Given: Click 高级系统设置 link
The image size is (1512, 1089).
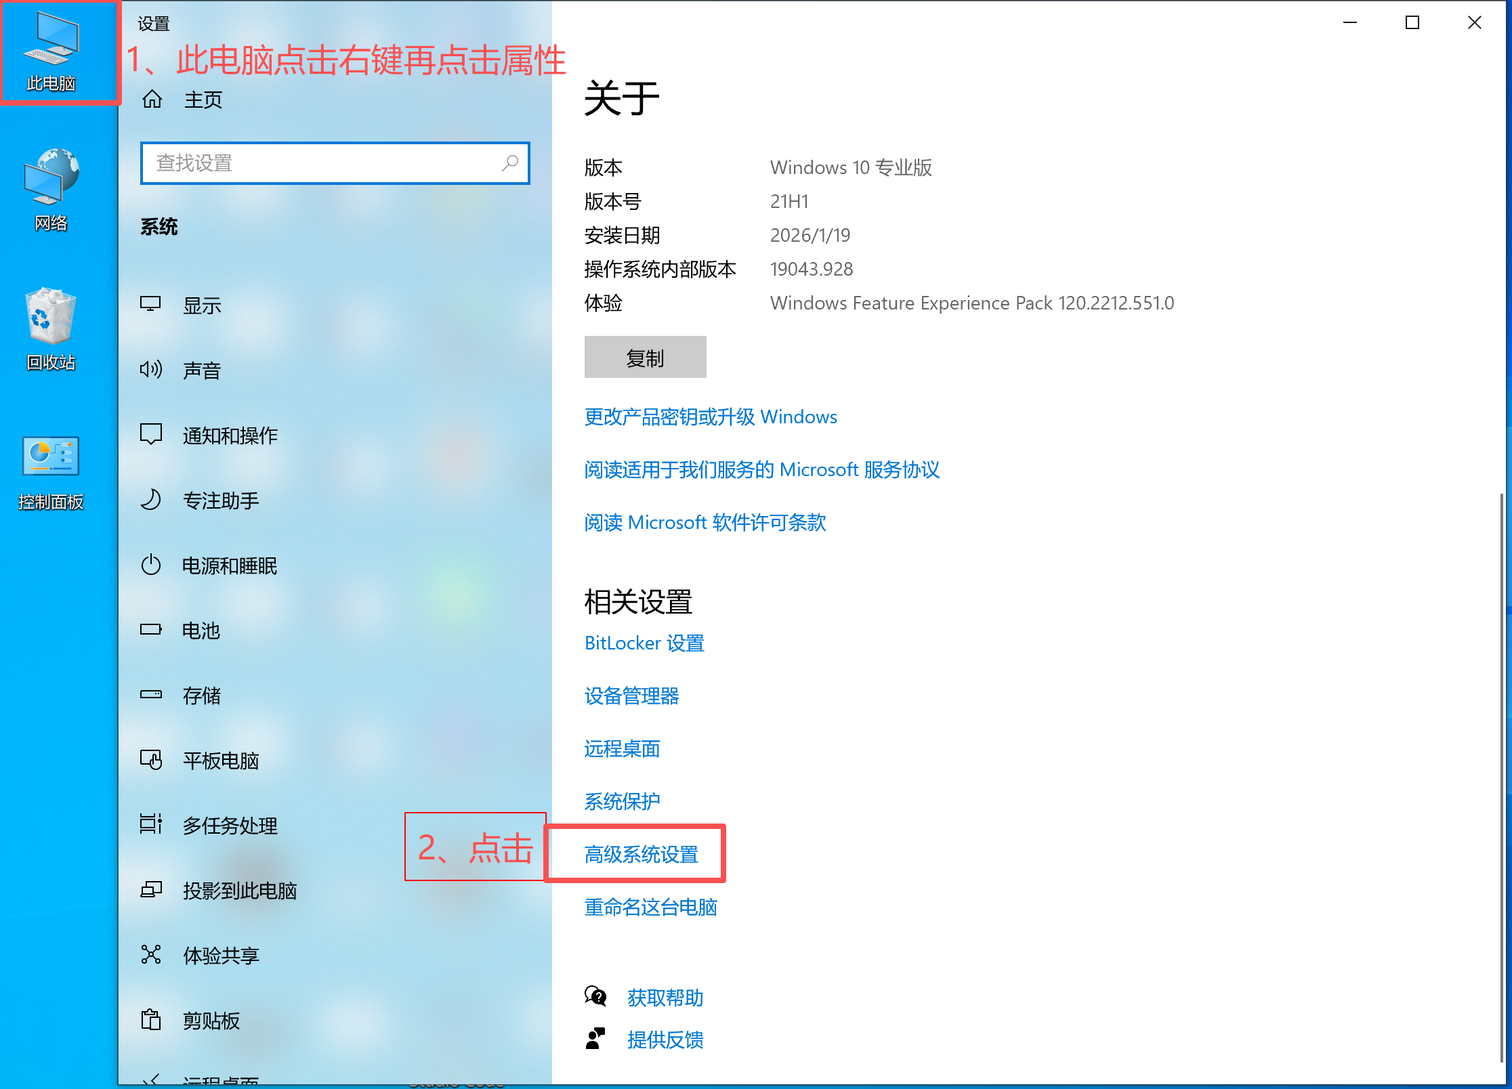Looking at the screenshot, I should click(x=641, y=854).
